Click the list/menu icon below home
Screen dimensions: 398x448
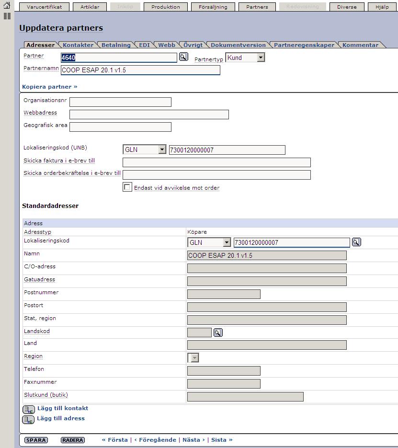(x=7, y=16)
